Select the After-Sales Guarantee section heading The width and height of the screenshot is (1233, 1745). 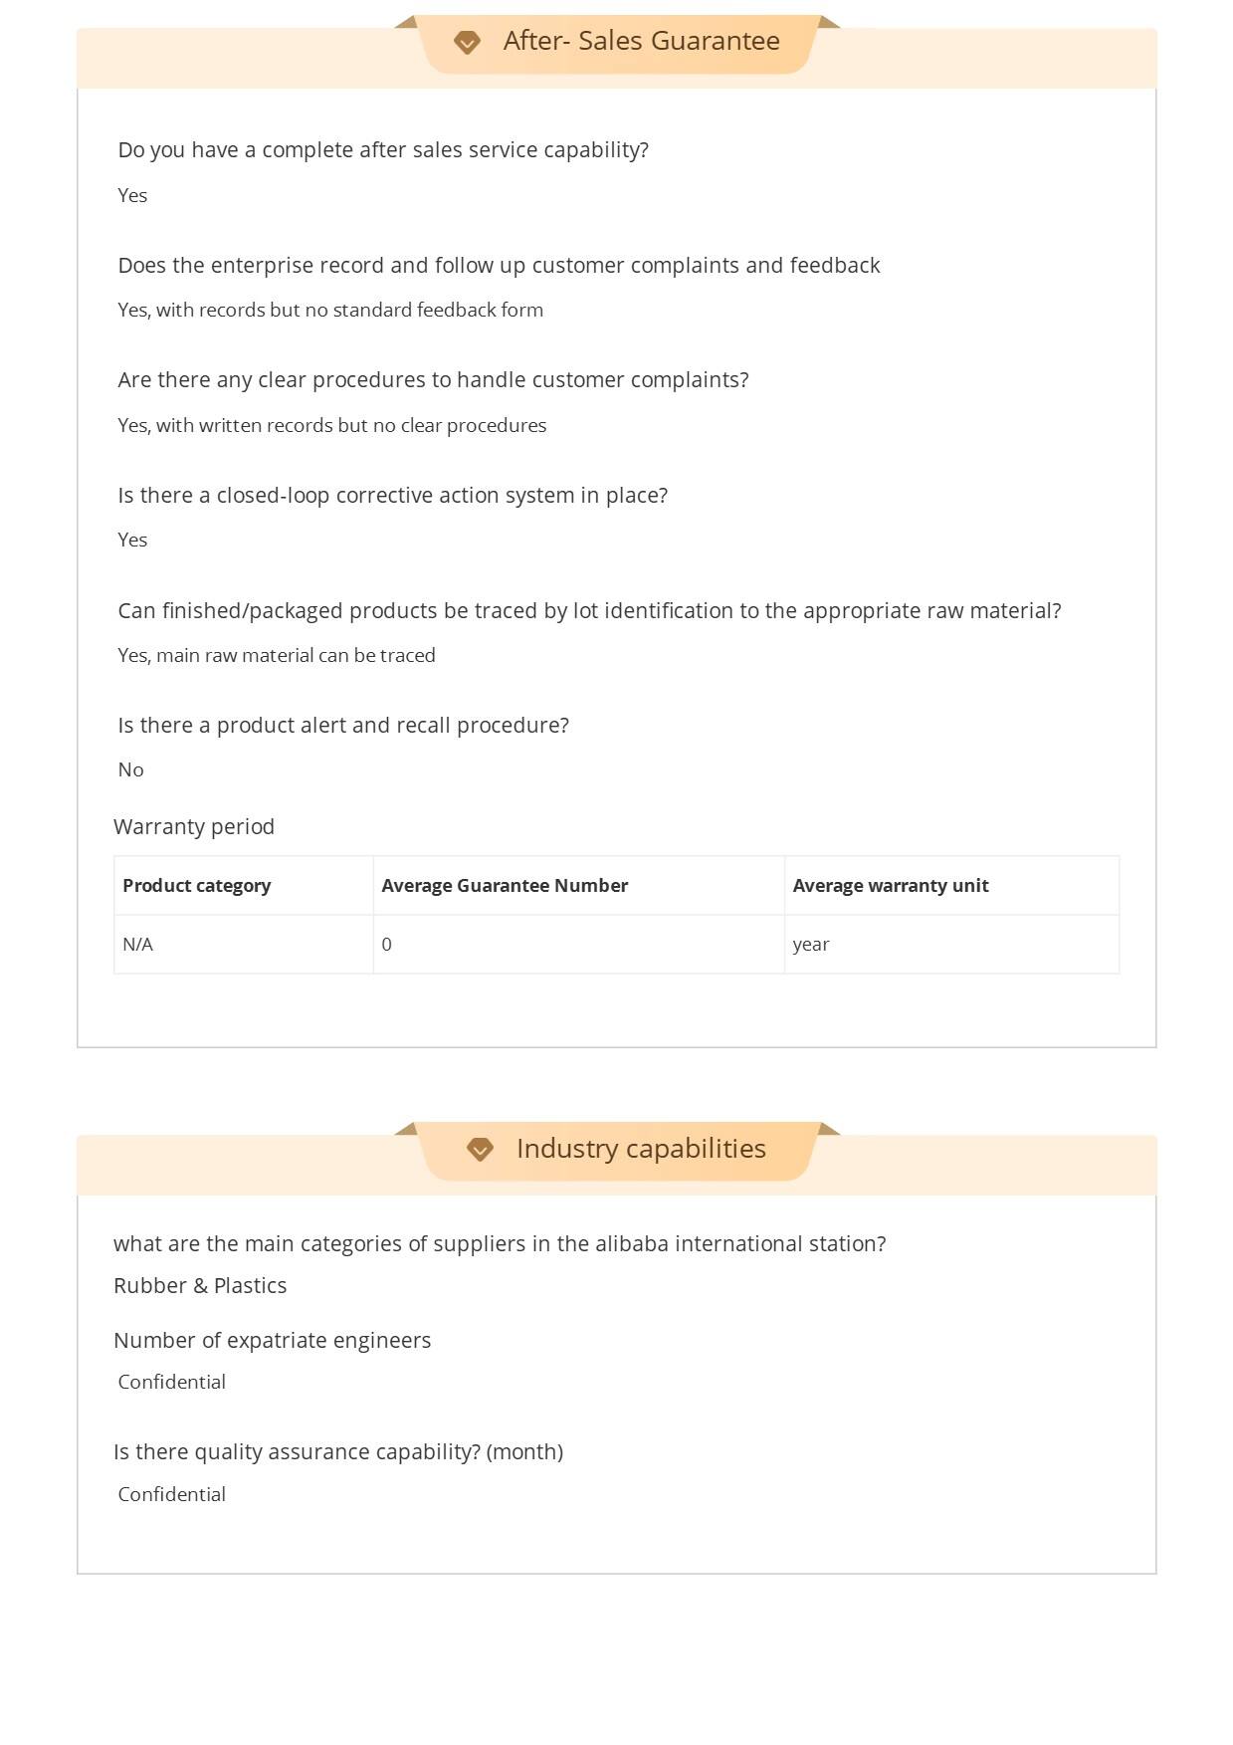(641, 41)
